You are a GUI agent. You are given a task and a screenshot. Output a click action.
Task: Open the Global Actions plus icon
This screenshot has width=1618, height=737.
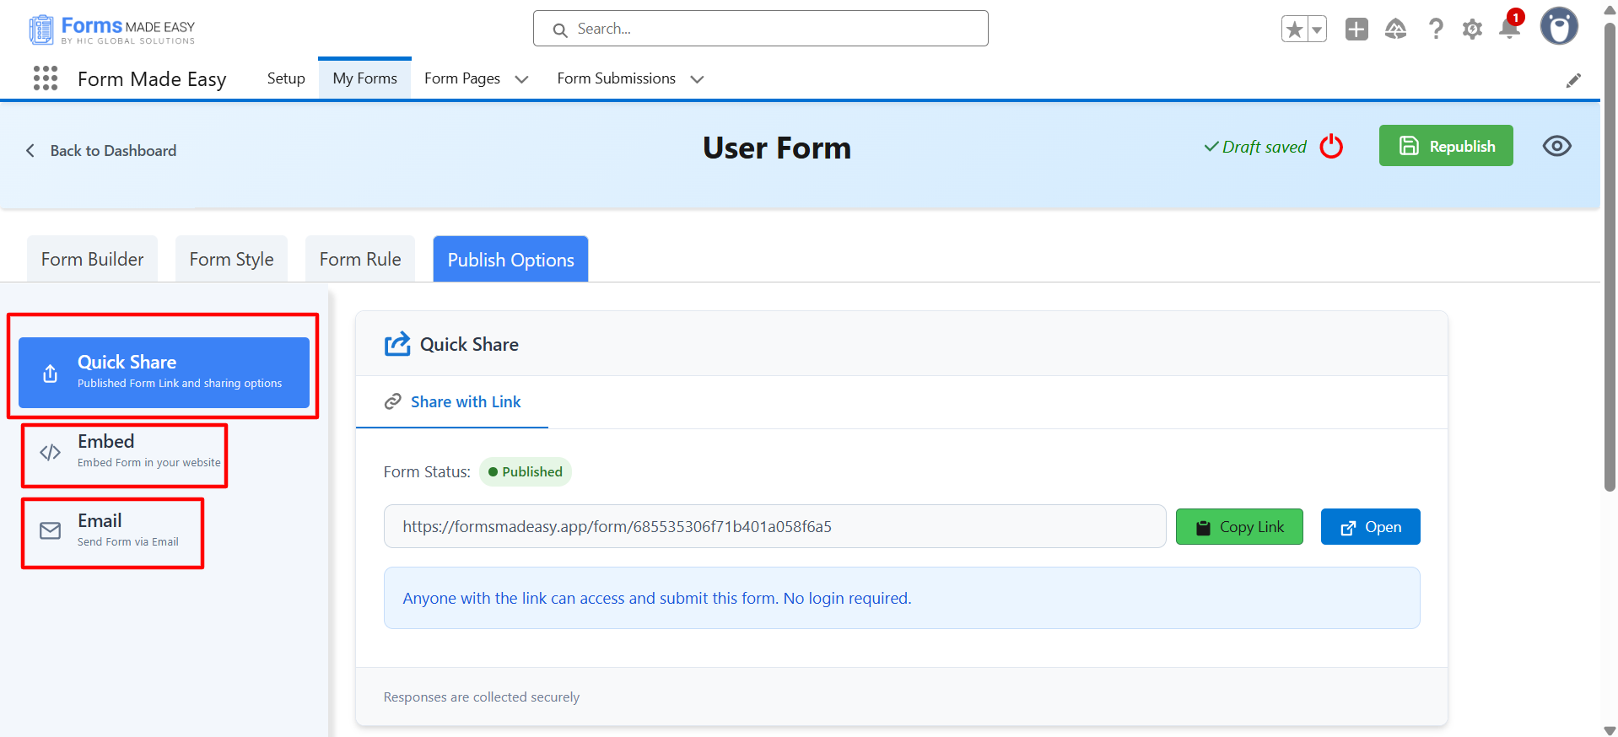click(1356, 30)
